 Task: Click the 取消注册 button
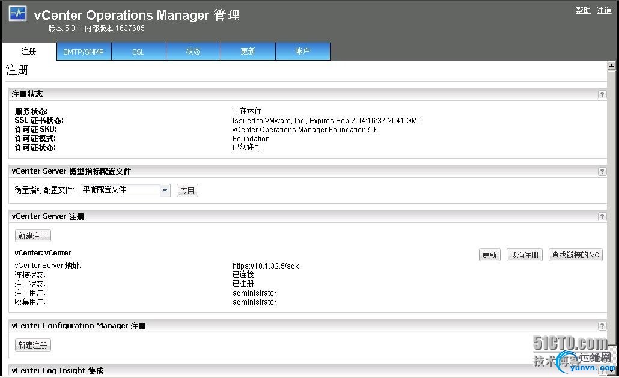point(524,255)
